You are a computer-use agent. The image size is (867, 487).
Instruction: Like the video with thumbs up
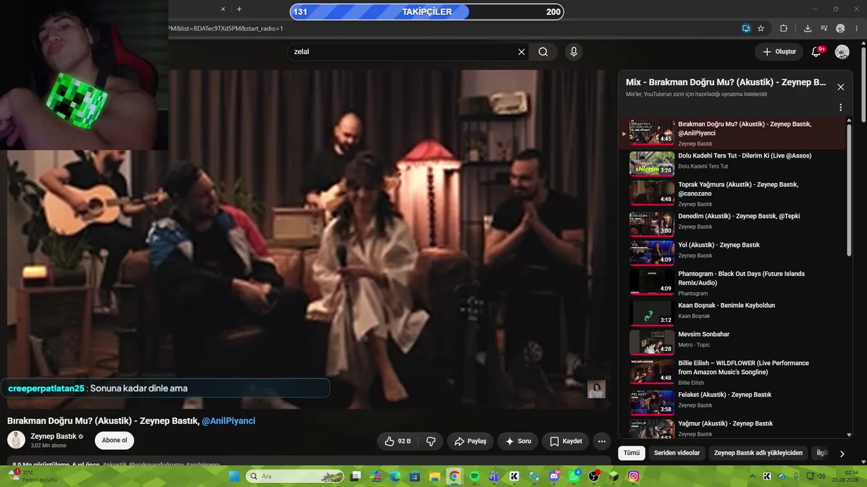pos(398,441)
